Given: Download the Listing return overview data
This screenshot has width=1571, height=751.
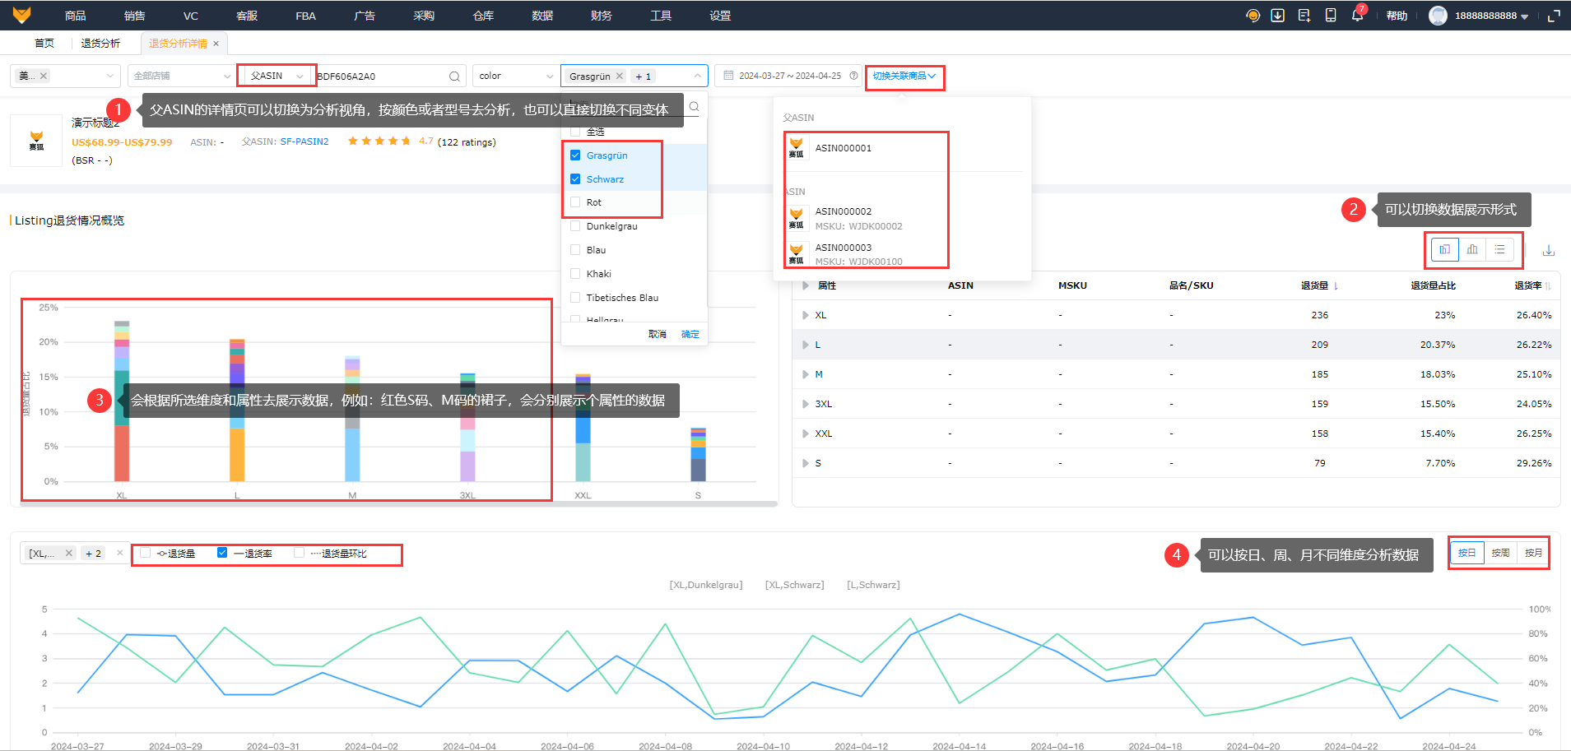Looking at the screenshot, I should click(1549, 251).
